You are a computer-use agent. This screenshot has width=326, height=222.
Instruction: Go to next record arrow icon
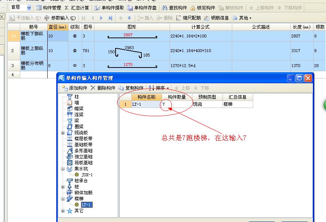(x=101, y=18)
